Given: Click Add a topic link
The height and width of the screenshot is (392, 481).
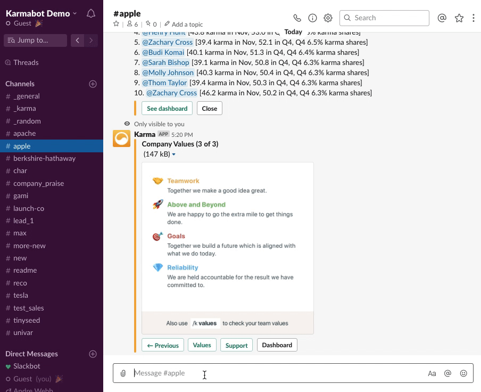Looking at the screenshot, I should (x=187, y=24).
